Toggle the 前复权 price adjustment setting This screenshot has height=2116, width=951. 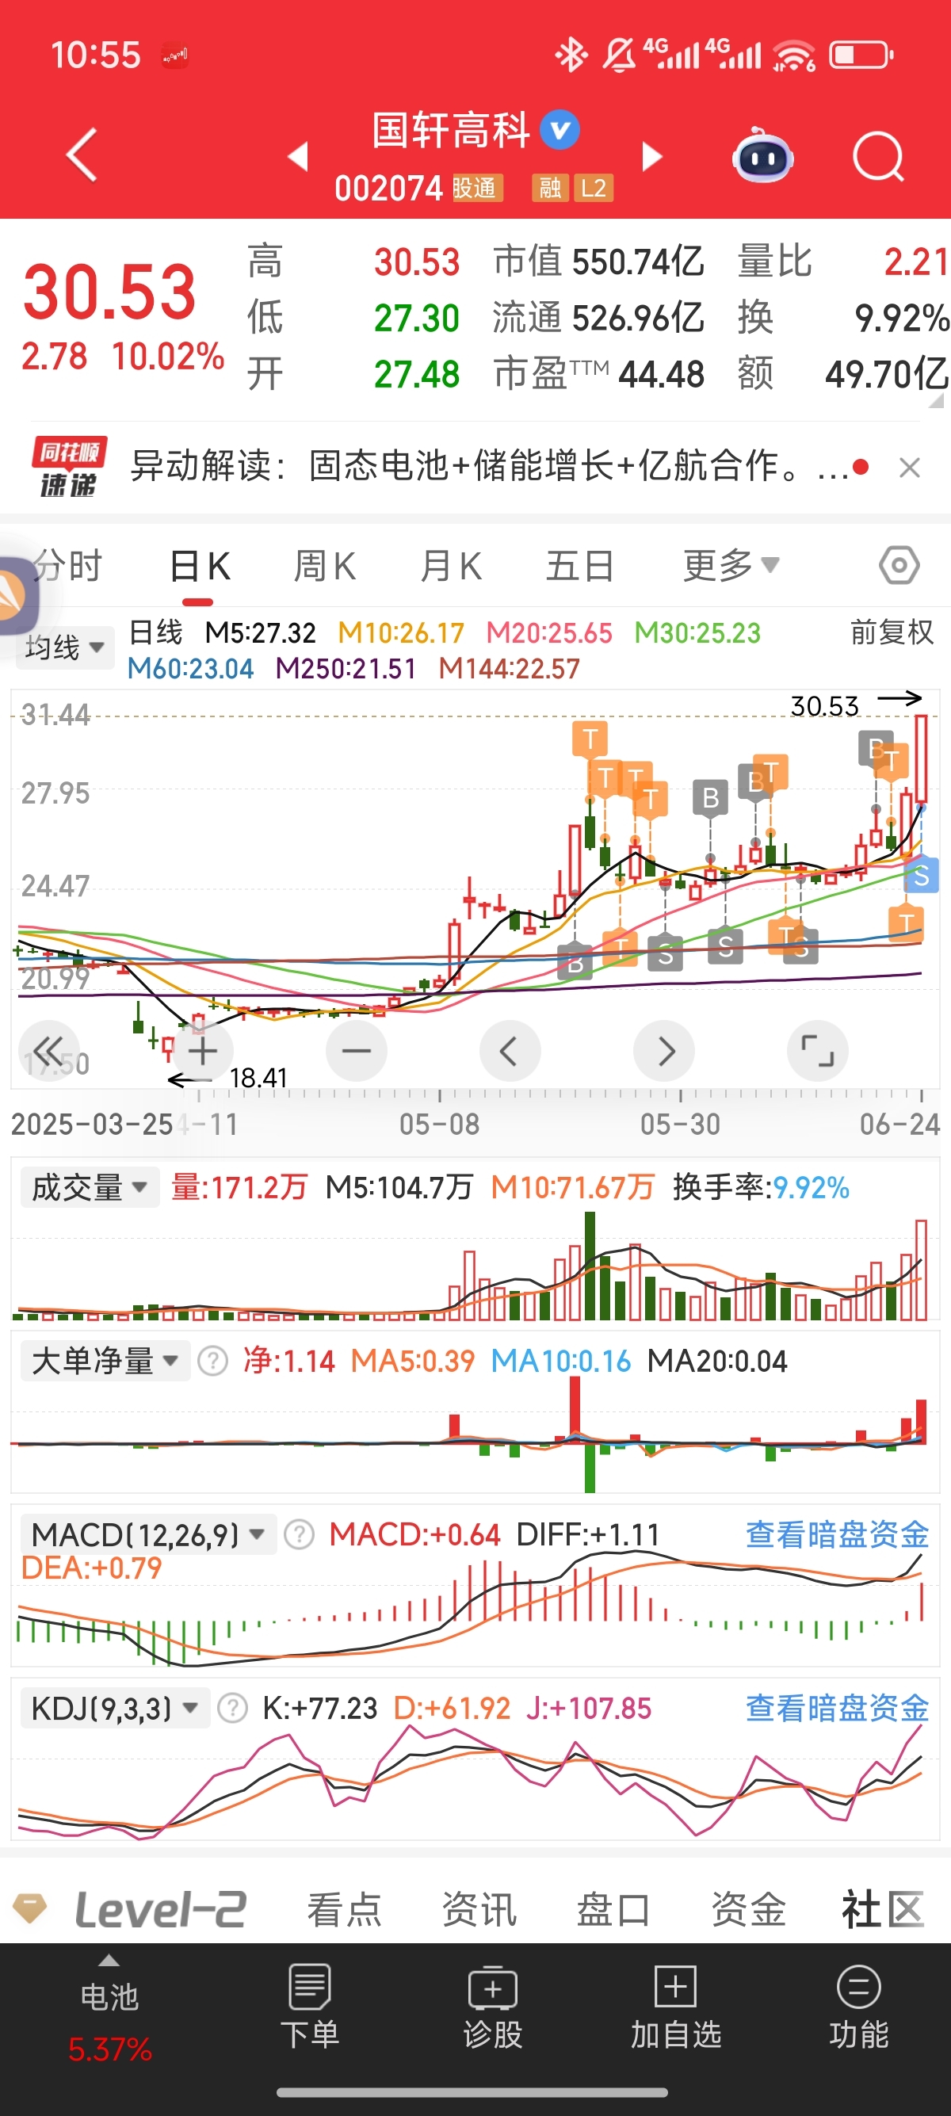(x=892, y=632)
